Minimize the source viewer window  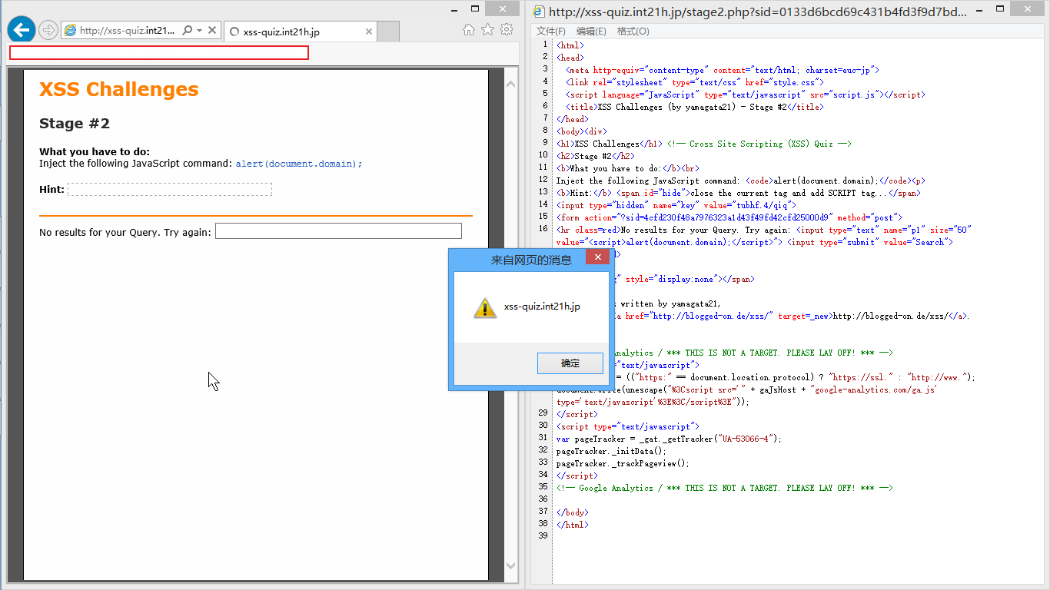pyautogui.click(x=978, y=10)
